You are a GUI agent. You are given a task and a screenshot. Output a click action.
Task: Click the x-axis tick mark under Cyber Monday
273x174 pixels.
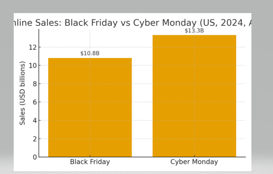[194, 156]
